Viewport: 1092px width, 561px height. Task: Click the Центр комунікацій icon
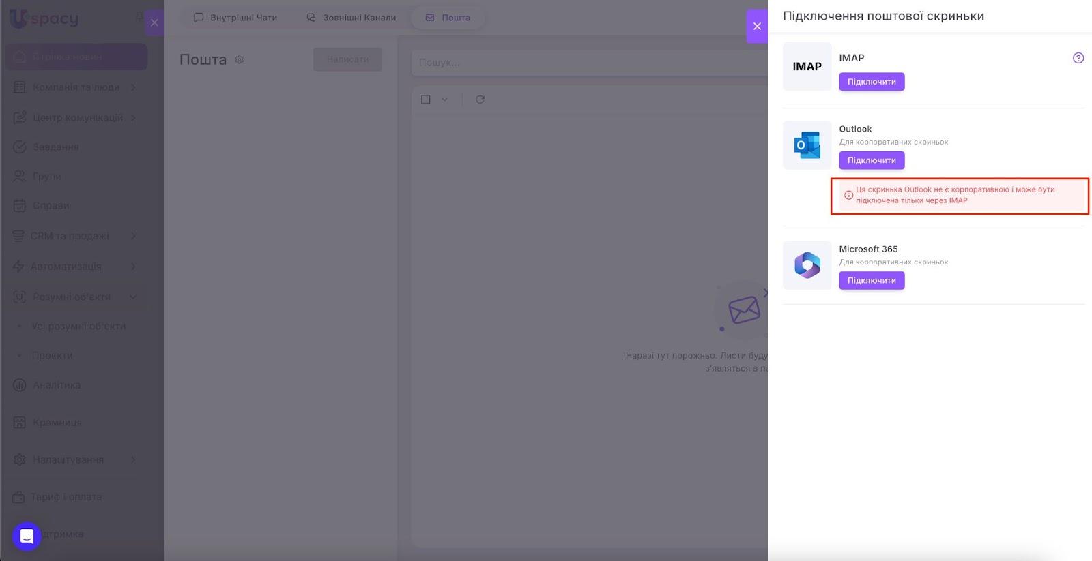click(x=20, y=118)
